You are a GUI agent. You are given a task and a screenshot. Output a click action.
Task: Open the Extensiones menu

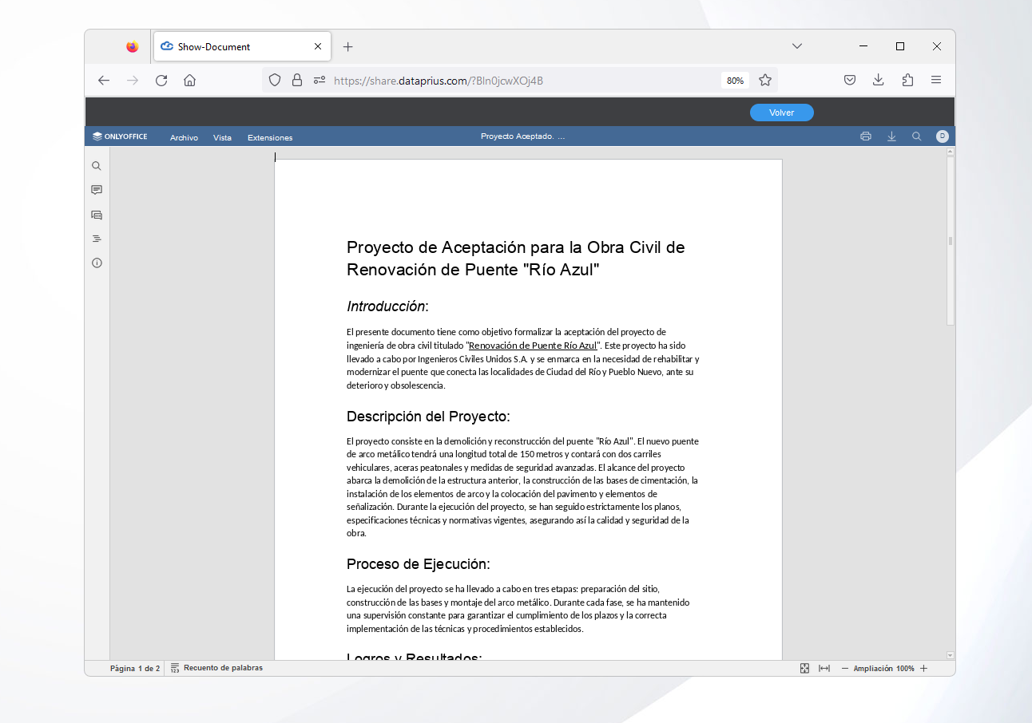(270, 137)
